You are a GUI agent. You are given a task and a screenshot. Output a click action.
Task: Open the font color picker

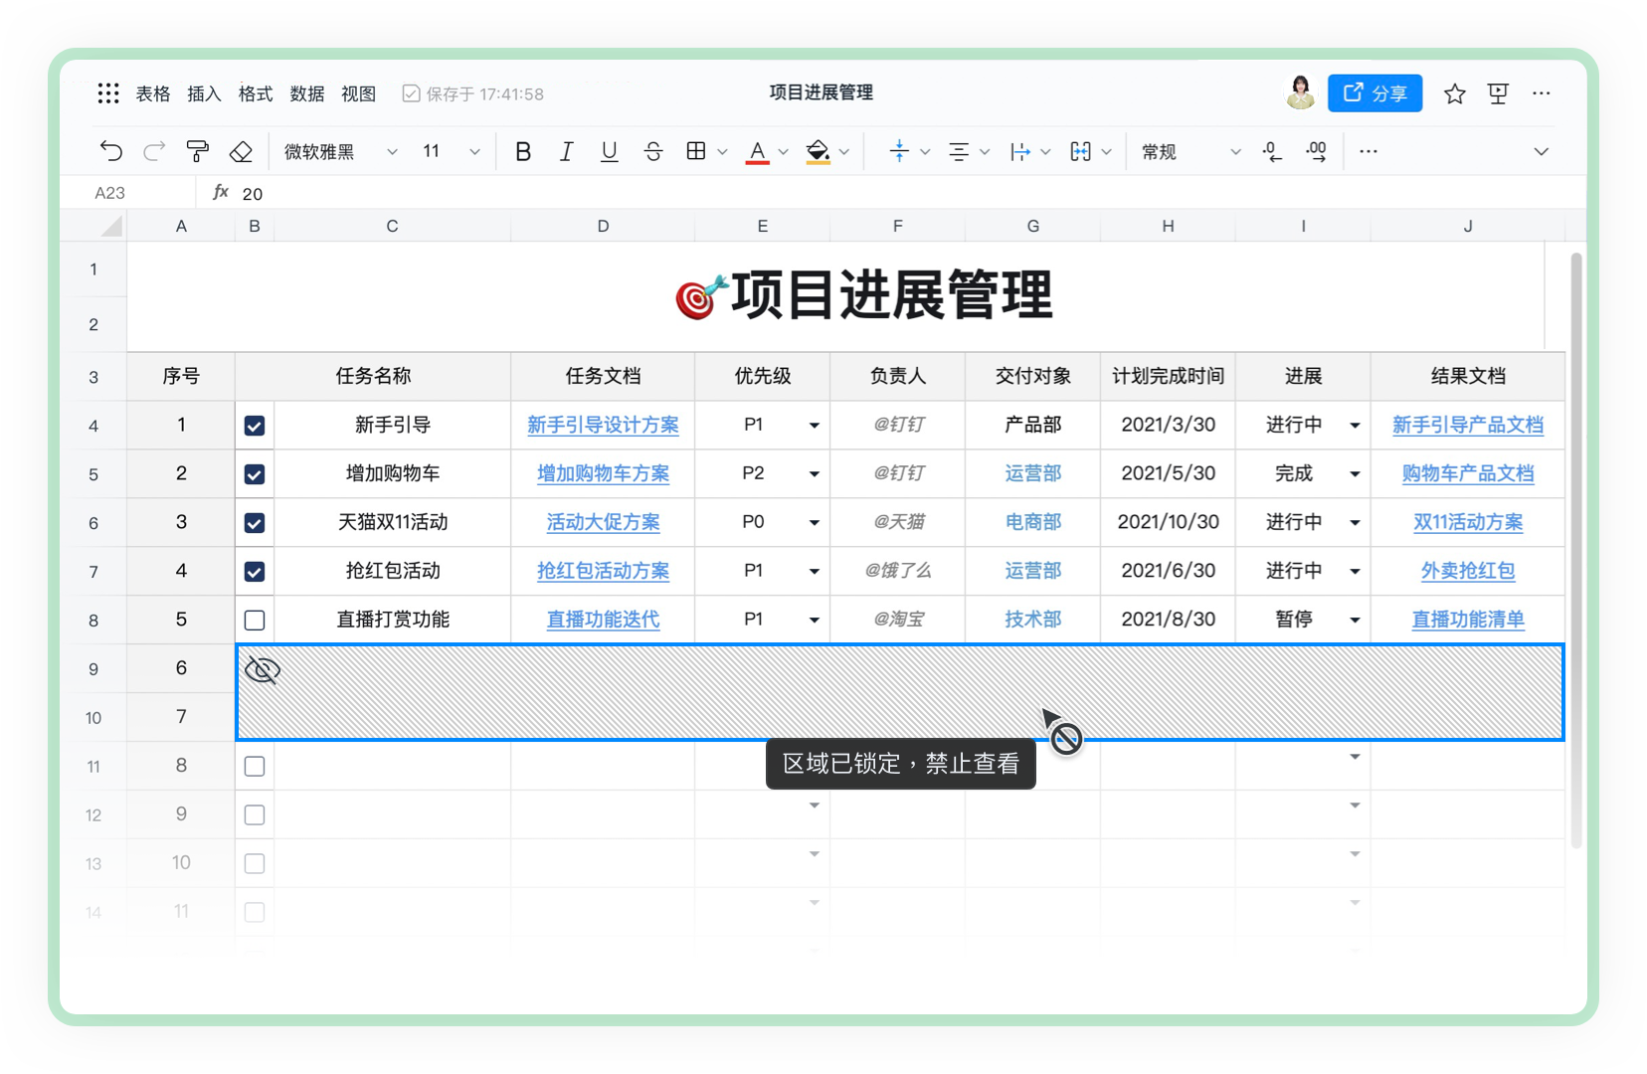point(759,151)
